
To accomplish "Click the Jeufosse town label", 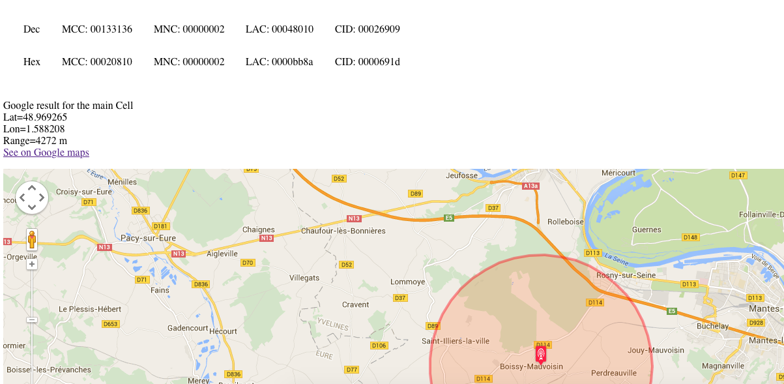I will coord(462,175).
